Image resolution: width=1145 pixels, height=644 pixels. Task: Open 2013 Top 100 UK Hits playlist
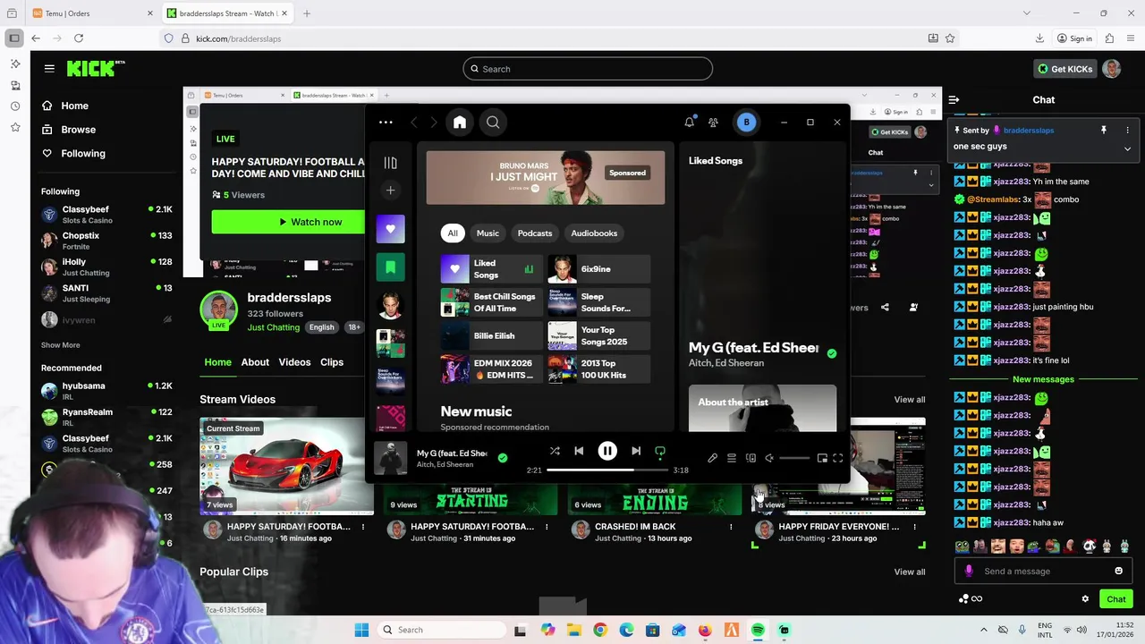click(599, 369)
